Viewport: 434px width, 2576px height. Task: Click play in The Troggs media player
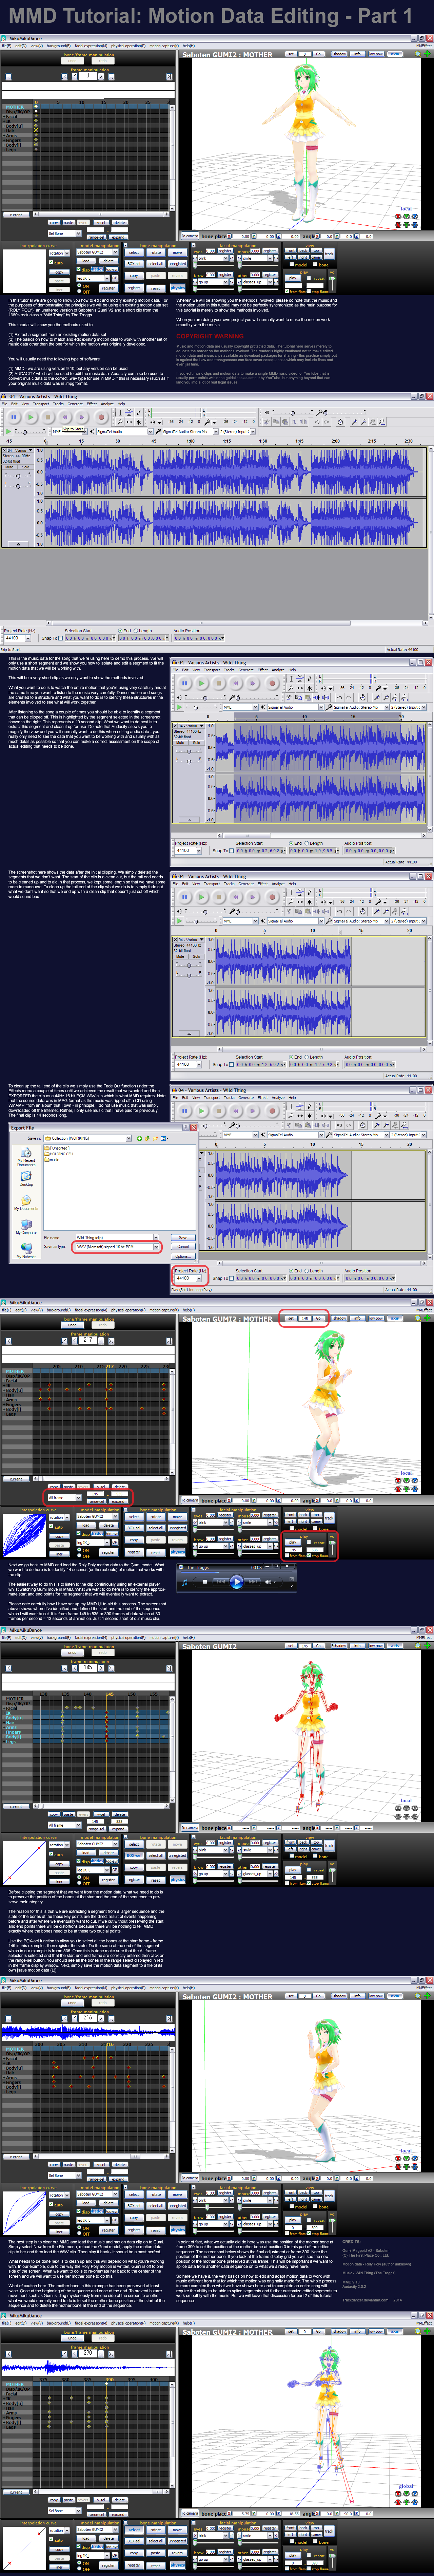tap(237, 1582)
